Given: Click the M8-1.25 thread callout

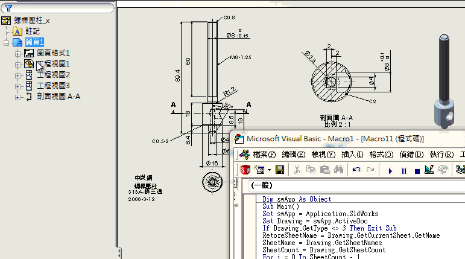Looking at the screenshot, I should tap(241, 57).
